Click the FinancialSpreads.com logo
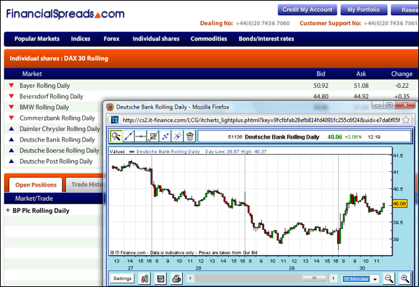The width and height of the screenshot is (419, 287). [65, 14]
